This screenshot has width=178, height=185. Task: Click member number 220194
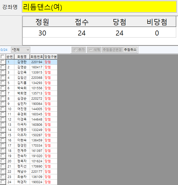pos(37,62)
